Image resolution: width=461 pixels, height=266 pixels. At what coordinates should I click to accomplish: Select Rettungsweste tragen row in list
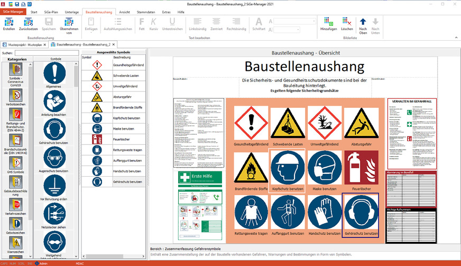[114, 150]
